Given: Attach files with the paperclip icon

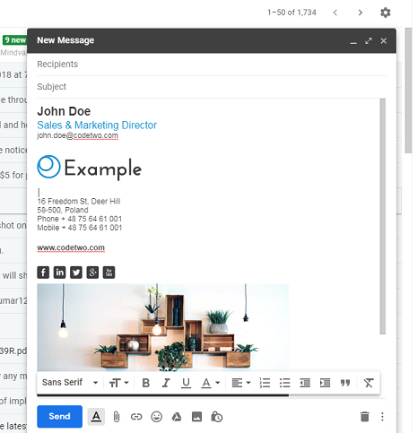Looking at the screenshot, I should 117,417.
